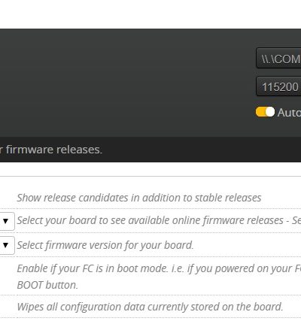Viewport: 301px width, 321px height.
Task: Click the dark log bar right of message
Action: point(201,150)
